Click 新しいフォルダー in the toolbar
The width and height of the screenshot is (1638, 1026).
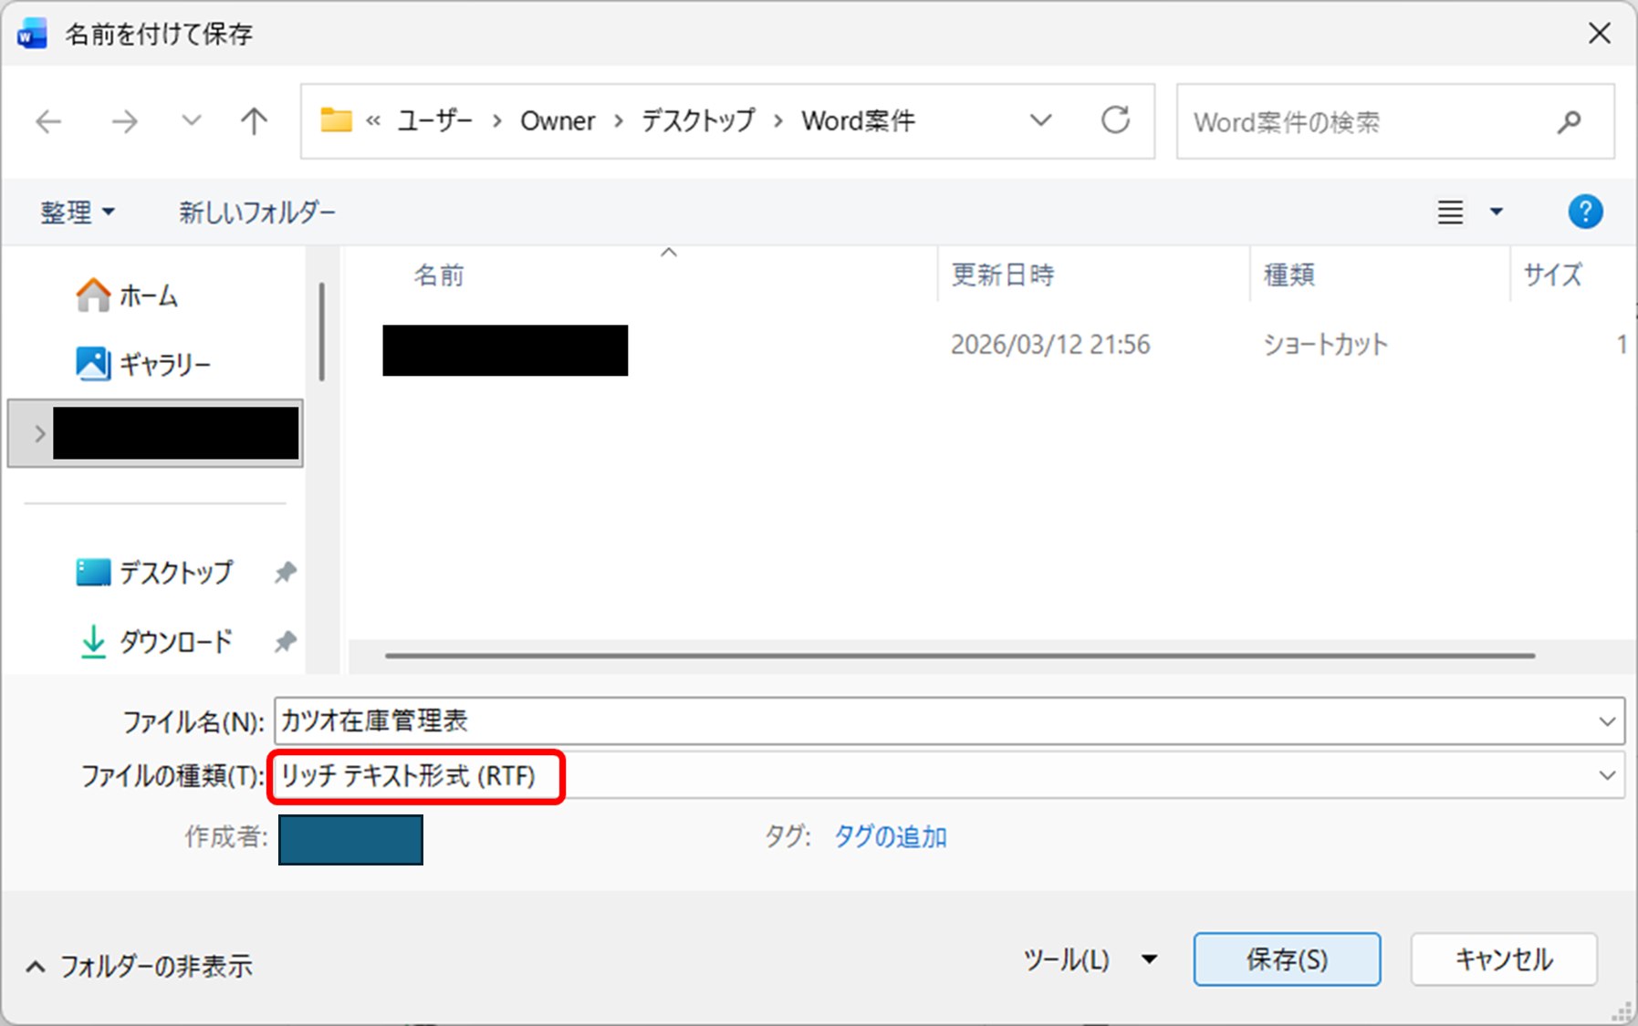coord(257,212)
